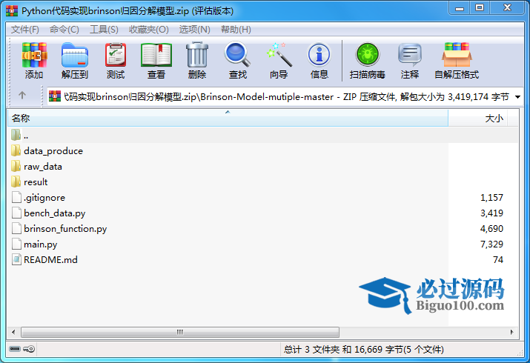
Task: Go up one level with arrow button
Action: [22, 96]
